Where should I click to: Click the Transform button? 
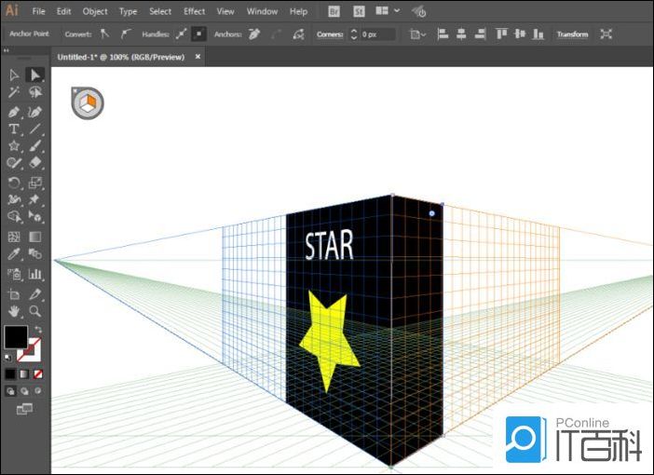[572, 34]
